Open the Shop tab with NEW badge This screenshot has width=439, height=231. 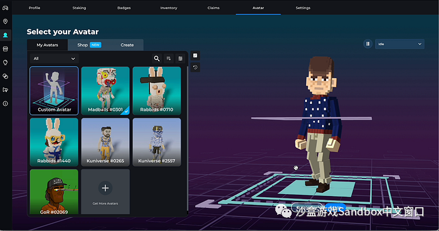[89, 45]
